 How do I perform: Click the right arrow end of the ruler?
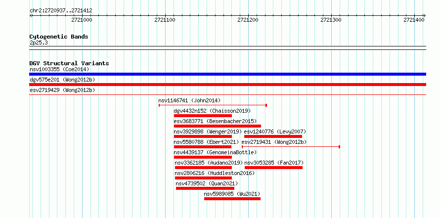coord(425,15)
